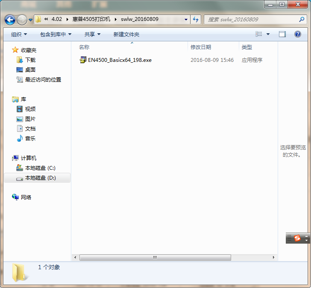Expand the hidden path chevron «
This screenshot has height=288, width=311.
46,19
